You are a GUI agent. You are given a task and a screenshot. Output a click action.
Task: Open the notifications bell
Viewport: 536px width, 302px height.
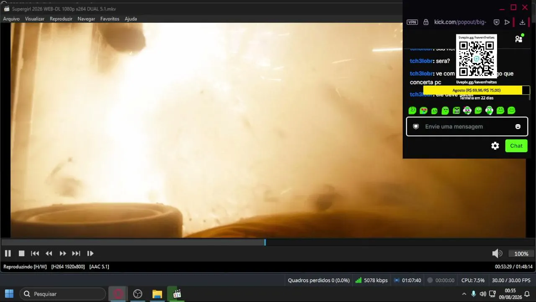coord(527,294)
